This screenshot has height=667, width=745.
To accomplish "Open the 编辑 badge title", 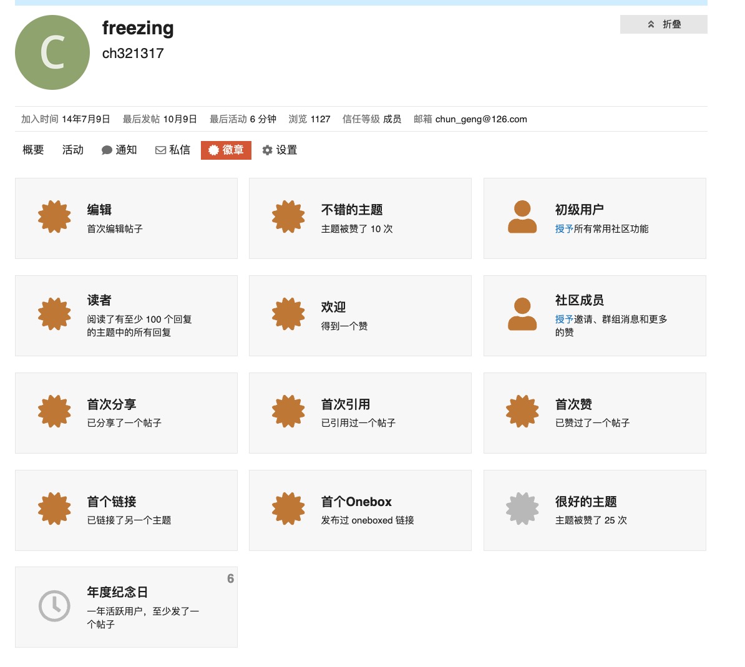I will [x=99, y=210].
